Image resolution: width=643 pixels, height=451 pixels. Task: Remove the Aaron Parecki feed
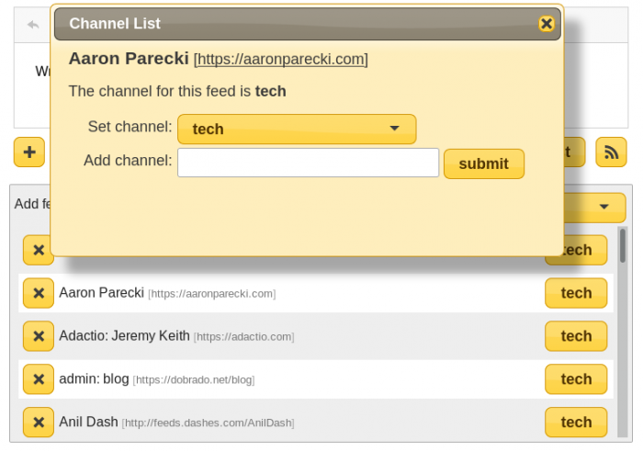[39, 293]
